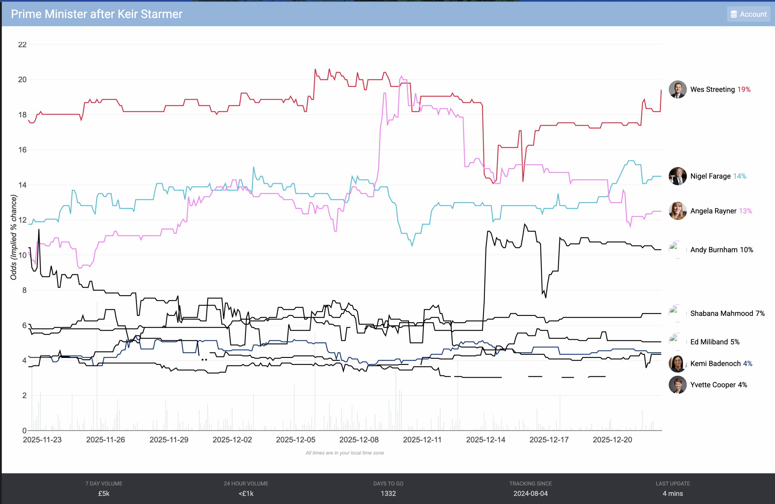775x504 pixels.
Task: Click Angela Rayner's avatar photo
Action: click(678, 211)
